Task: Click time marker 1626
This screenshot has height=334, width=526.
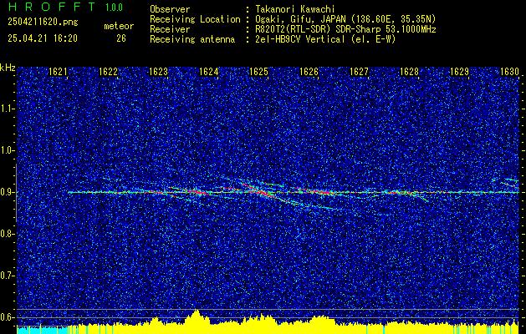Action: tap(309, 72)
